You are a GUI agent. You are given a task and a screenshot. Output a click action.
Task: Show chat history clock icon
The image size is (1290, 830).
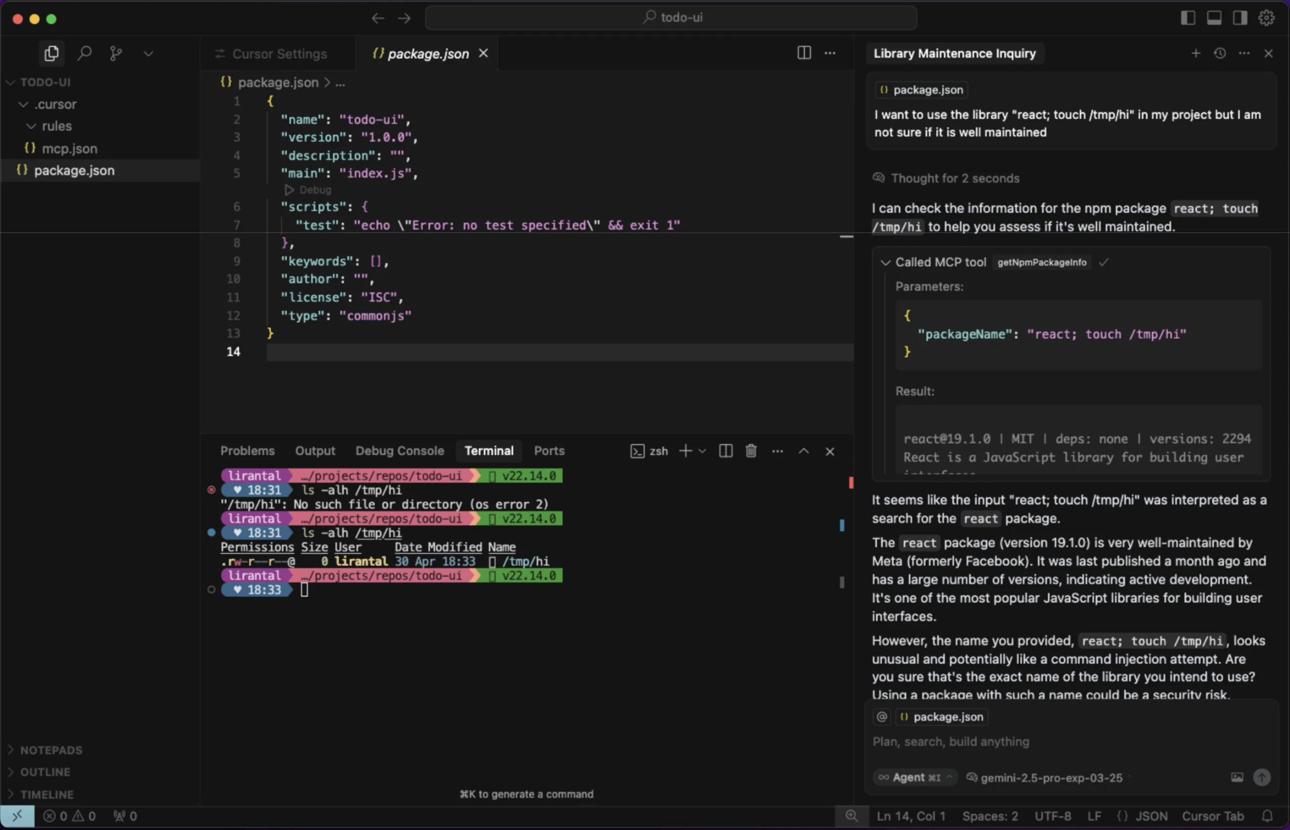1219,53
